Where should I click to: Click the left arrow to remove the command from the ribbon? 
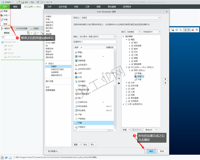pos(119,83)
